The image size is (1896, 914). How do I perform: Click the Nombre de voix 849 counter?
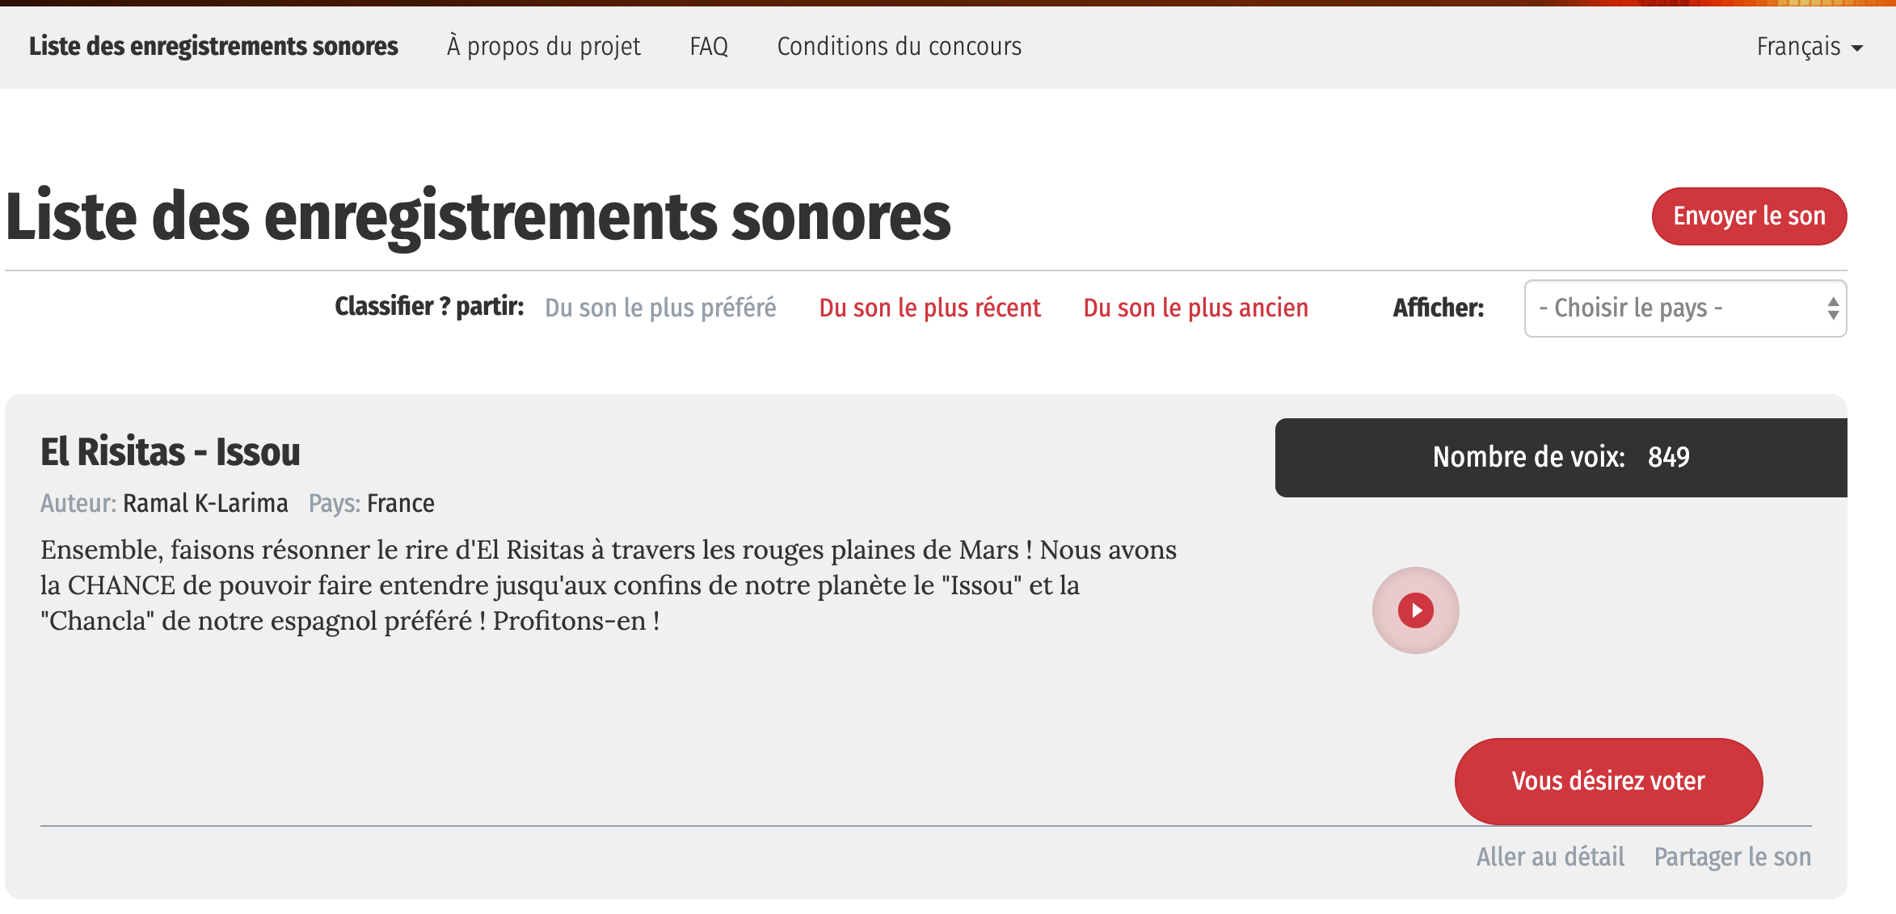(x=1561, y=457)
